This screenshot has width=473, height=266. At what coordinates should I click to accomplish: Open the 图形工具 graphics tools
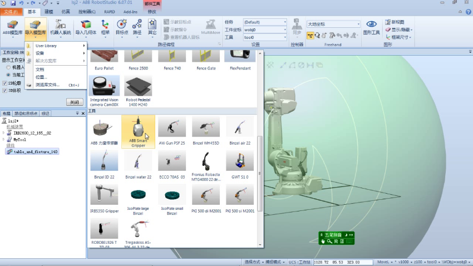tap(371, 28)
